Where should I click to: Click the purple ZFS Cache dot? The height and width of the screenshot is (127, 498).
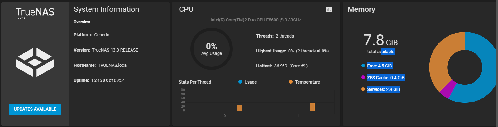pyautogui.click(x=363, y=77)
